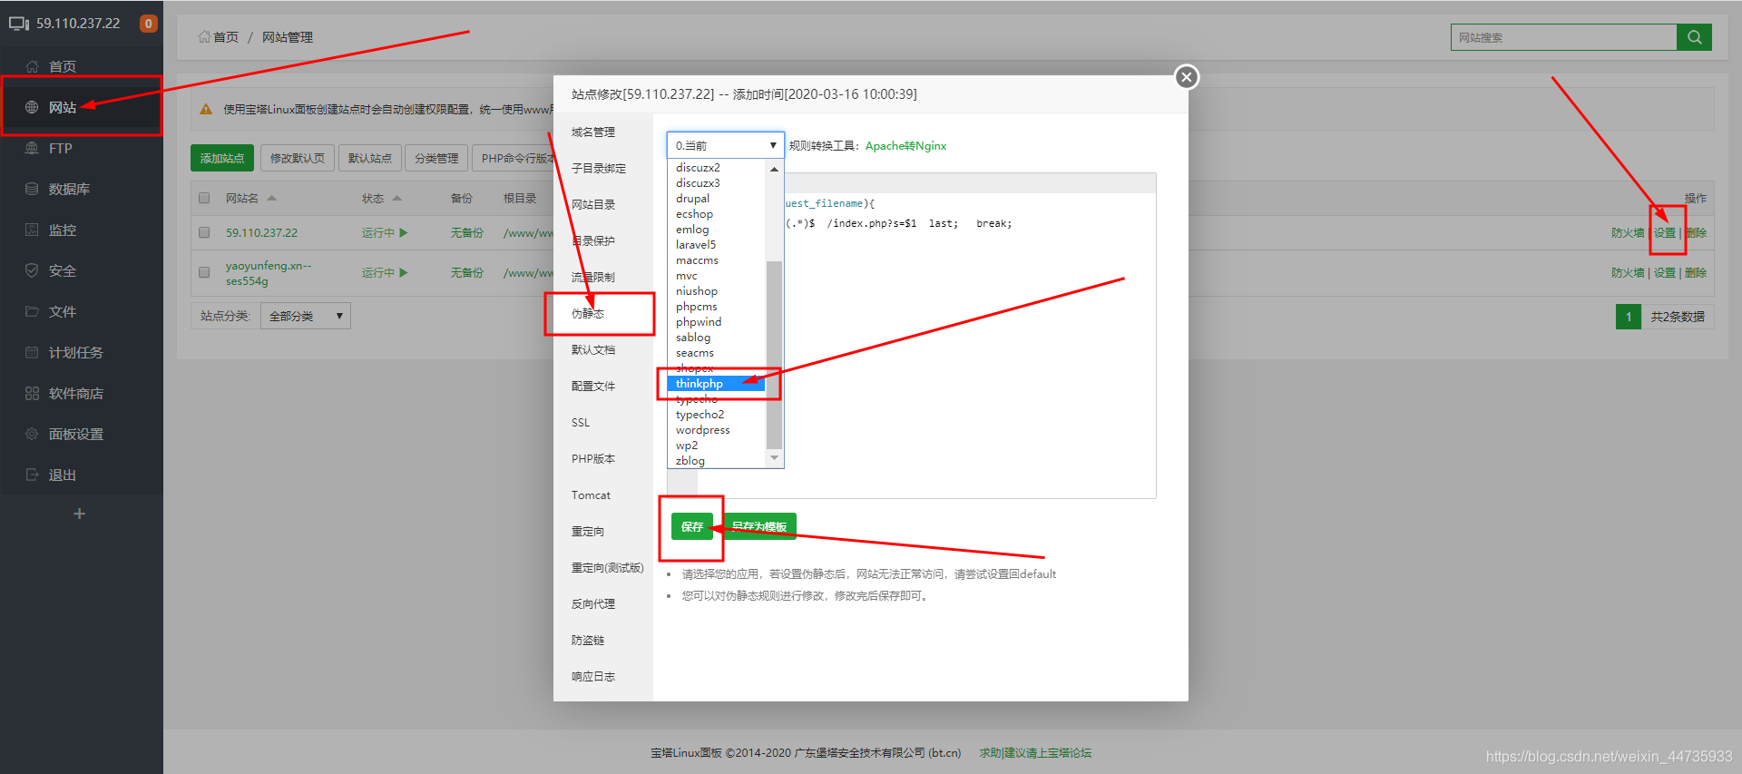Viewport: 1742px width, 774px height.
Task: Close the site modification dialog
Action: (x=1186, y=77)
